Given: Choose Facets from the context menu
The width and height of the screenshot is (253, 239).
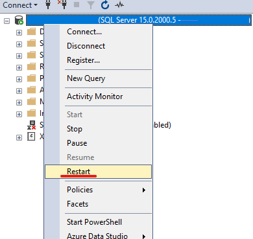Looking at the screenshot, I should point(98,204).
